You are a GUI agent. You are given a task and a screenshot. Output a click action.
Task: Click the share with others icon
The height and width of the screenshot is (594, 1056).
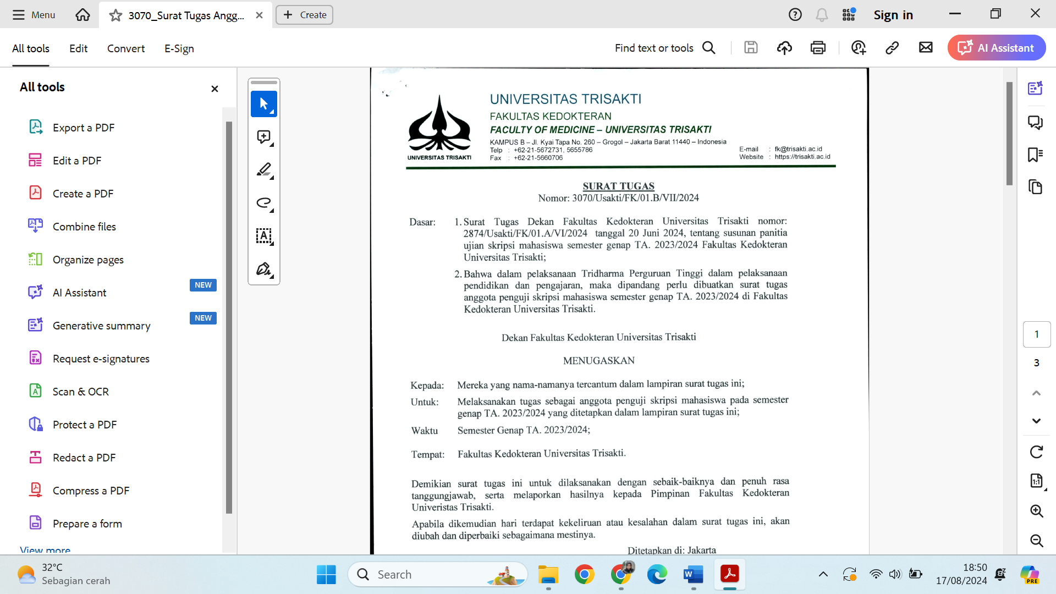point(859,48)
